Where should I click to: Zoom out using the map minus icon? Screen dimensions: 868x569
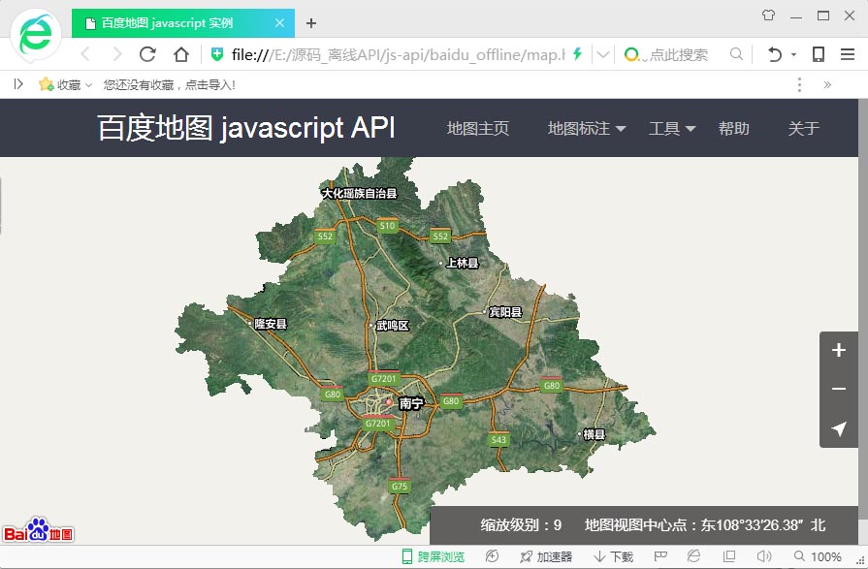coord(838,389)
